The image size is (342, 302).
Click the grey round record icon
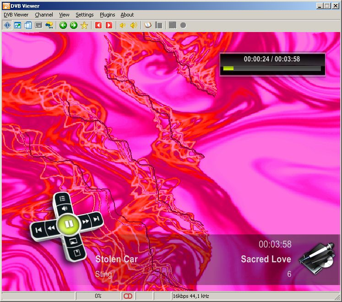tap(183, 25)
